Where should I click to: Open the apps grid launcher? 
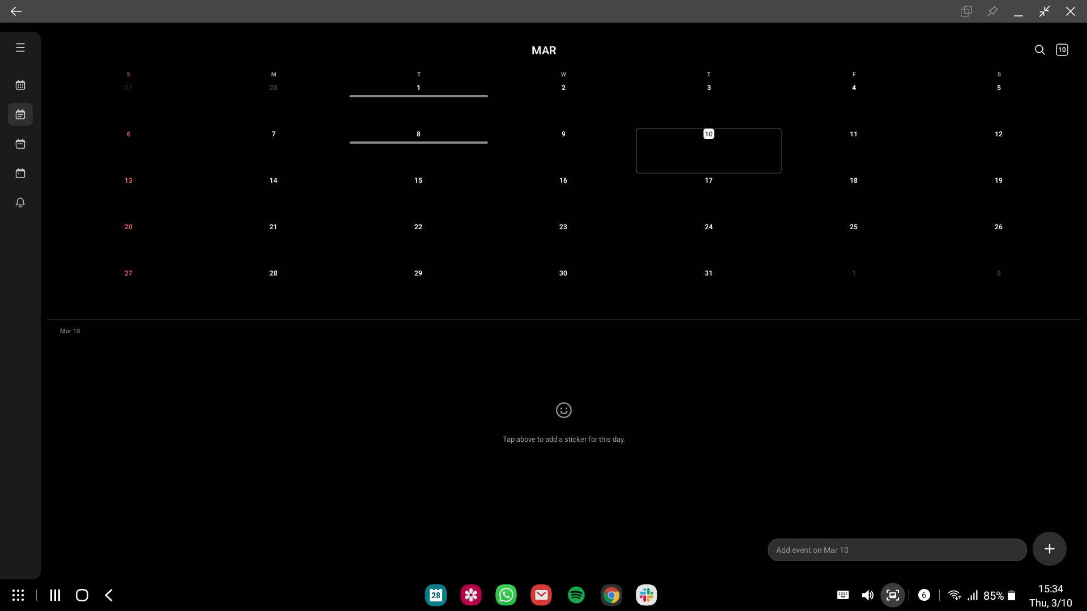18,595
